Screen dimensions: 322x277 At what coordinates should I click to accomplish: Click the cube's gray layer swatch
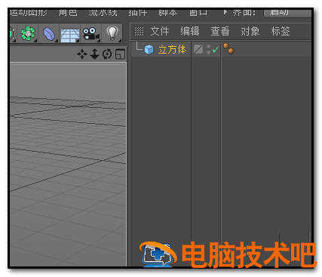click(x=198, y=49)
